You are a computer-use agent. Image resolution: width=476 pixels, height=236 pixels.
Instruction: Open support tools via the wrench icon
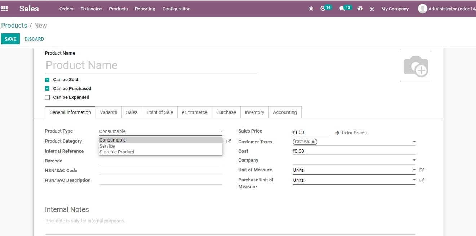(x=372, y=9)
